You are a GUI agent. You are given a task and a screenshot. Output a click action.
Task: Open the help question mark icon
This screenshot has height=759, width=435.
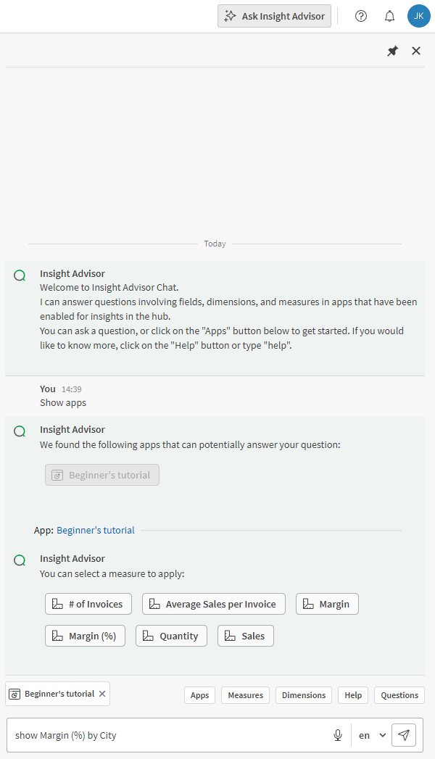pyautogui.click(x=361, y=16)
